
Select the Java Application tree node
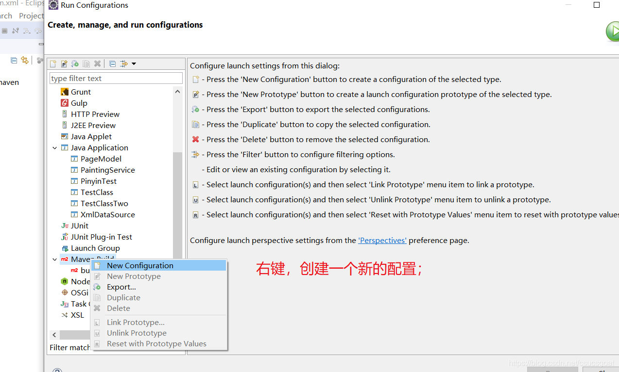pos(95,147)
